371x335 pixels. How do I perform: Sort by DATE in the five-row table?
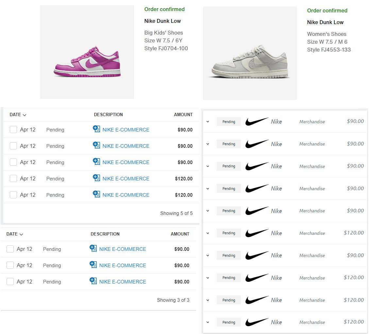[18, 115]
